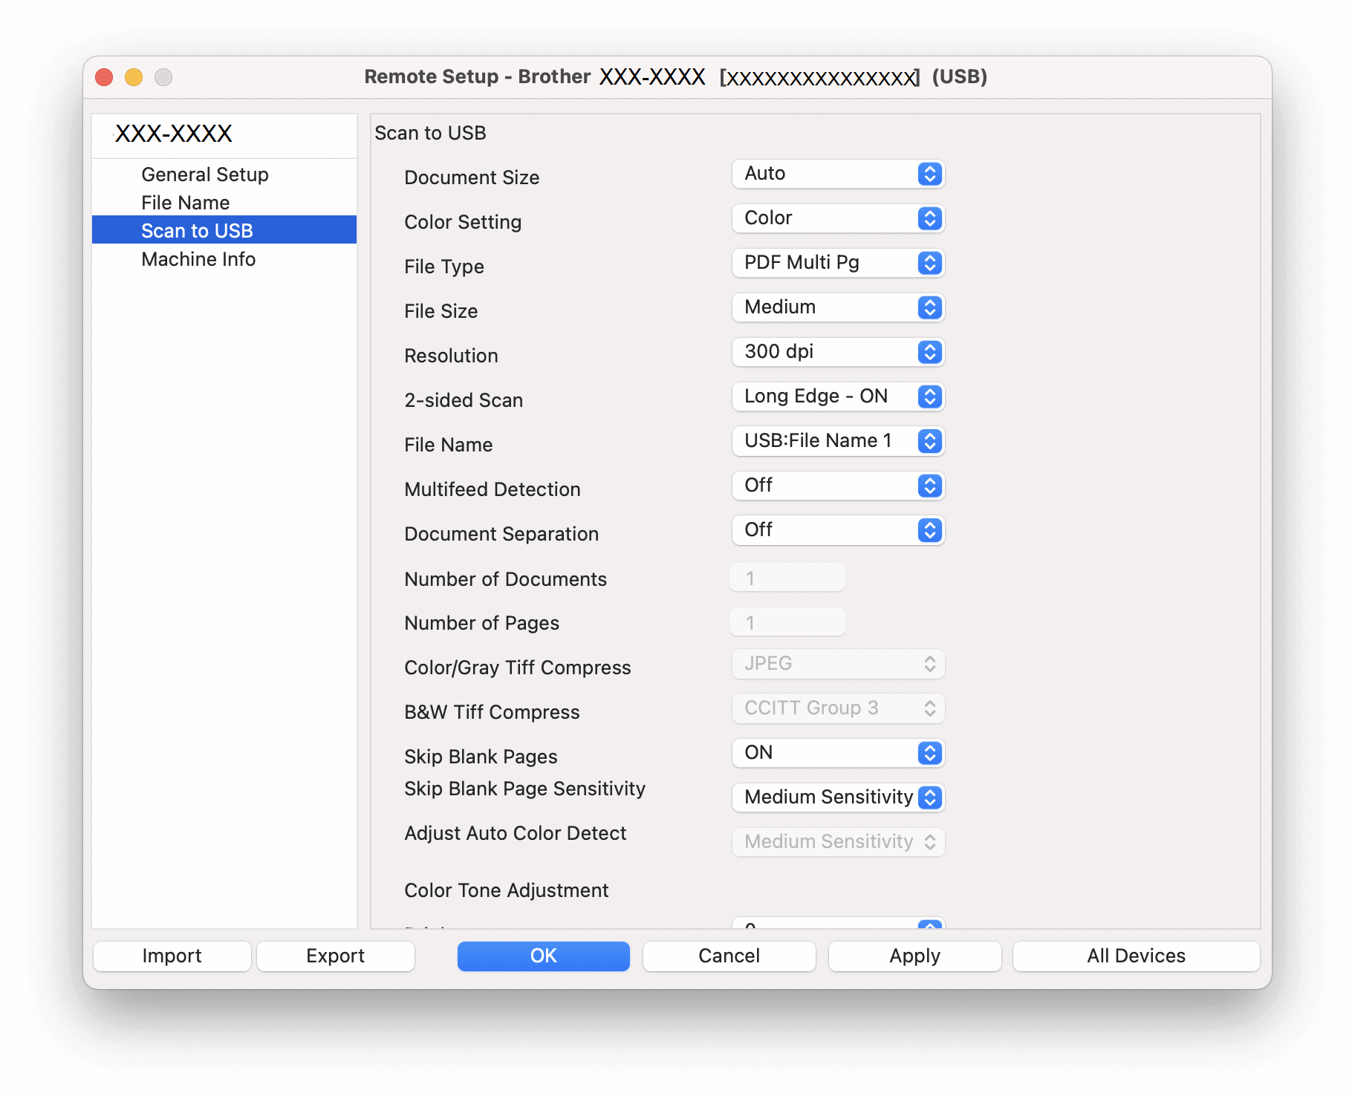Click the Number of Pages field
1355x1099 pixels.
787,622
